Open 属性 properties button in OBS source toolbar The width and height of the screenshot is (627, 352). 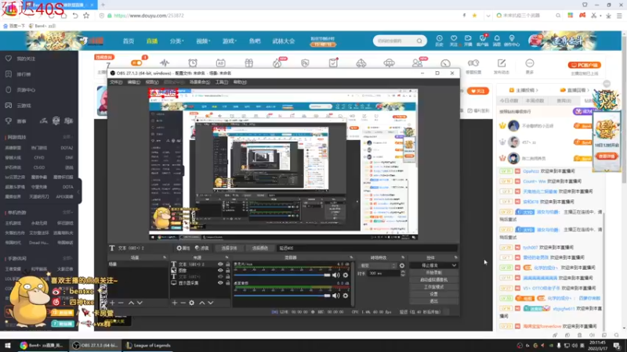pos(183,248)
